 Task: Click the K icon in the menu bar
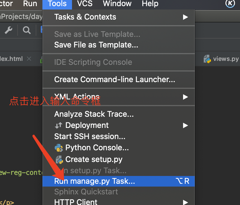[230, 3]
